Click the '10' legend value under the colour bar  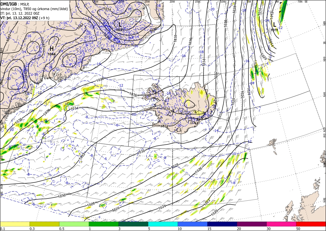pos(180,229)
